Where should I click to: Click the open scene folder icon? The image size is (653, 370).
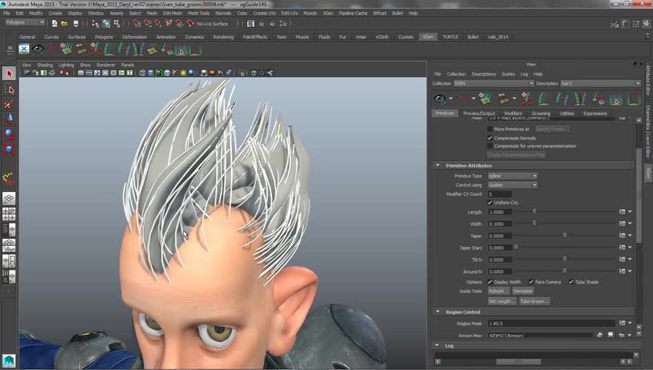65,23
